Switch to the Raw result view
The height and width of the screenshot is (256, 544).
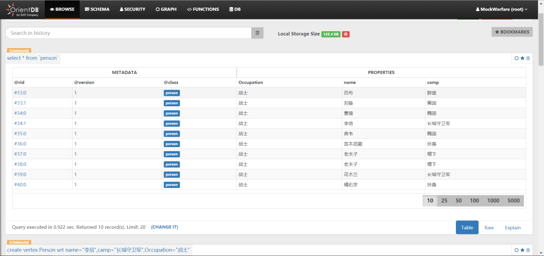489,228
